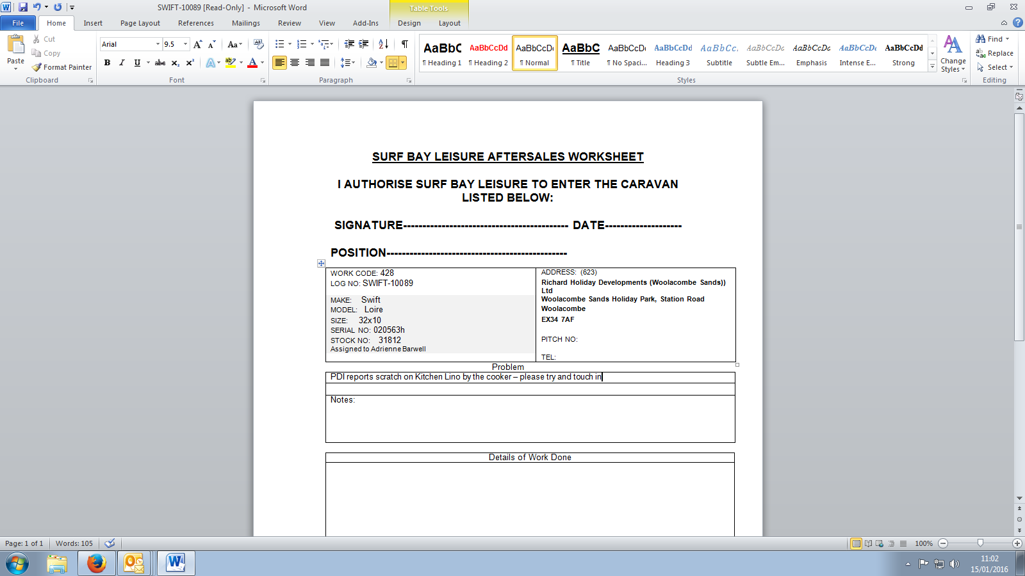
Task: Toggle strikethrough on selected text
Action: coord(160,63)
